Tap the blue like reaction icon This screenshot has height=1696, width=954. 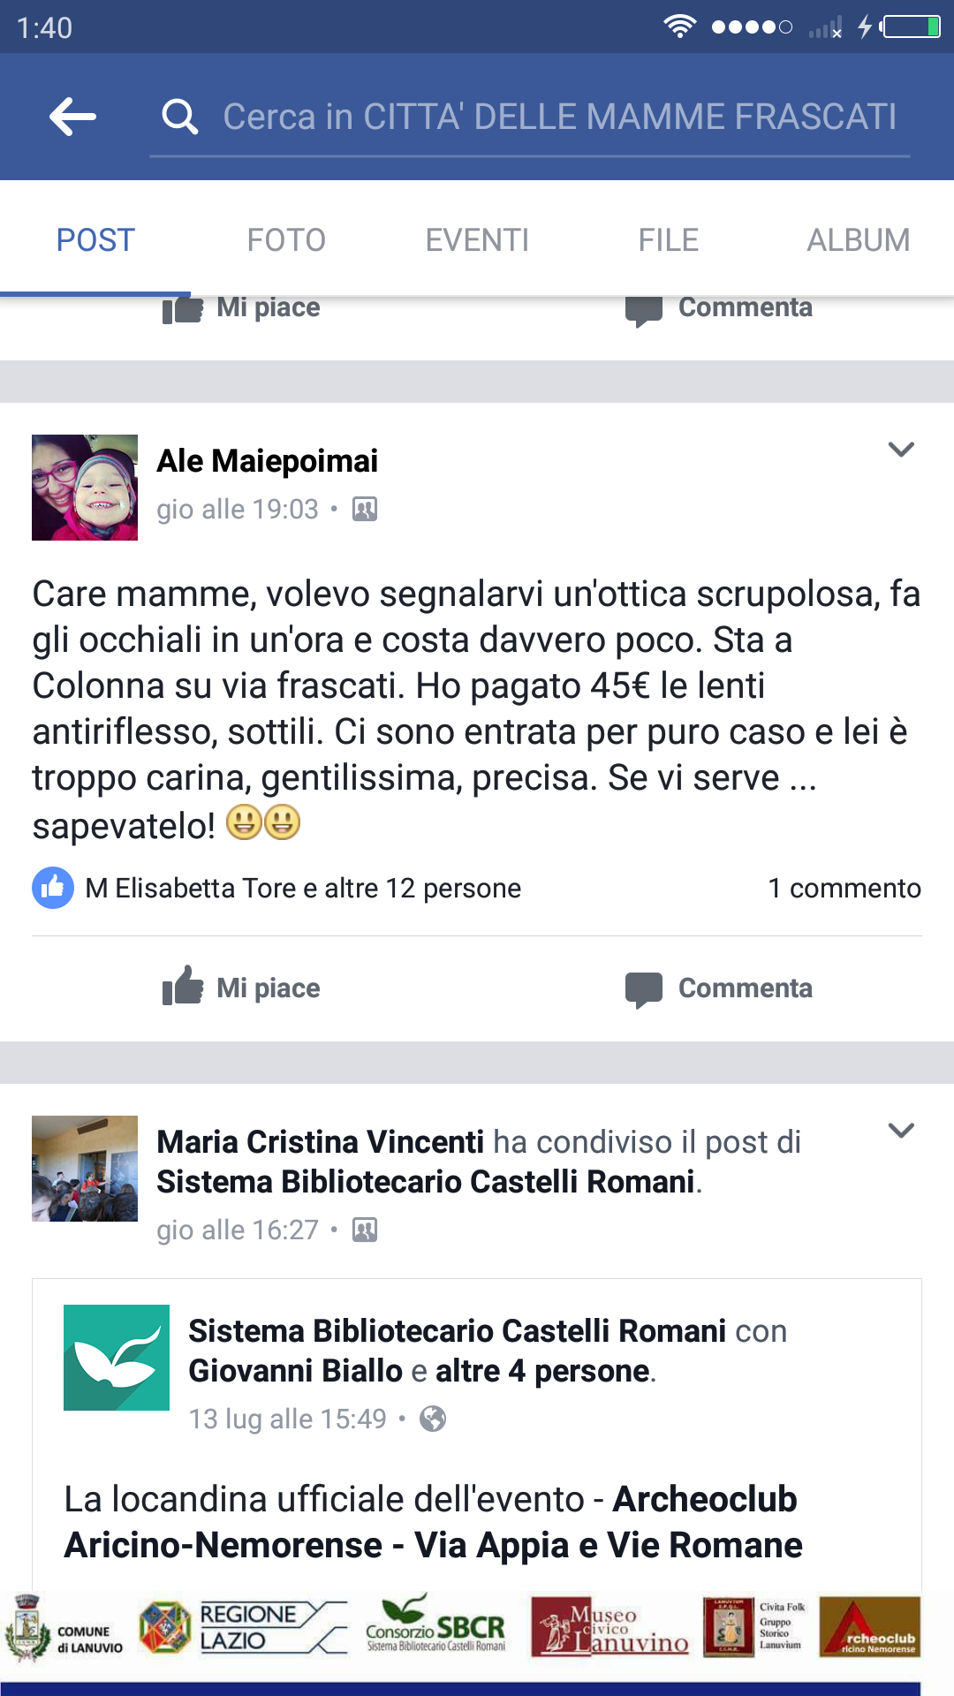[53, 888]
